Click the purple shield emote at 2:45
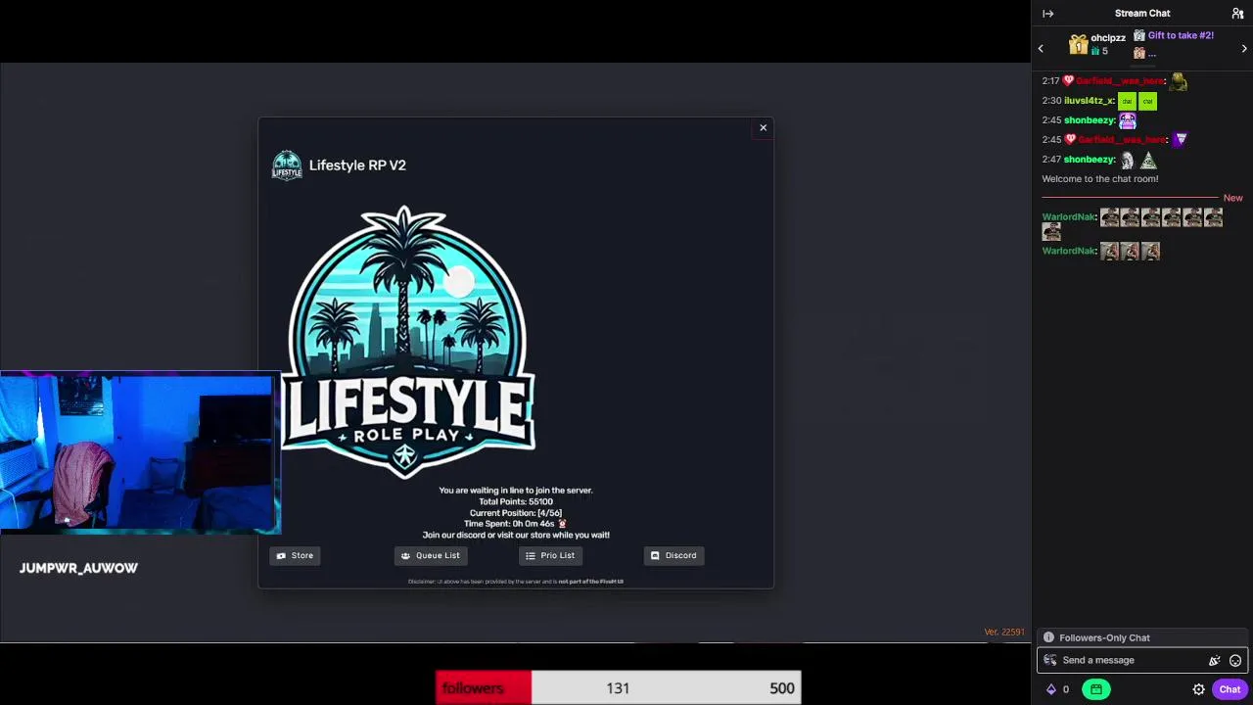 pyautogui.click(x=1180, y=140)
